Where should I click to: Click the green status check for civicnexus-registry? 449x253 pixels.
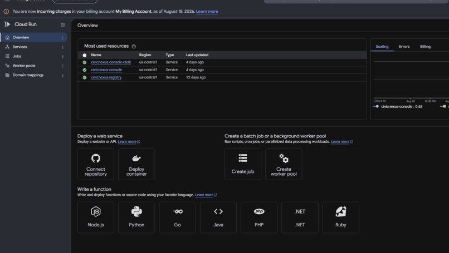pos(85,77)
